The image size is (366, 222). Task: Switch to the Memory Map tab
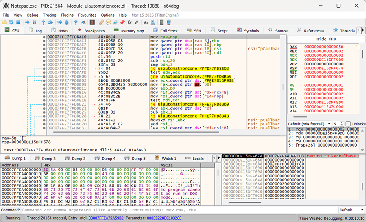129,31
